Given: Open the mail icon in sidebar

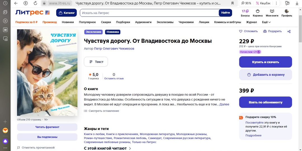Looking at the screenshot, I should pyautogui.click(x=5, y=131).
